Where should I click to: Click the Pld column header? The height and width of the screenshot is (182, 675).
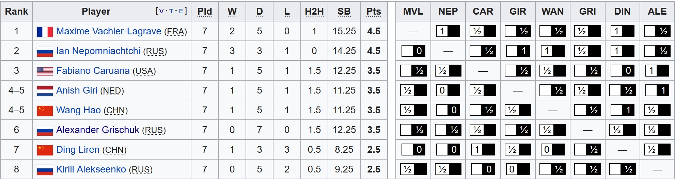(x=205, y=12)
